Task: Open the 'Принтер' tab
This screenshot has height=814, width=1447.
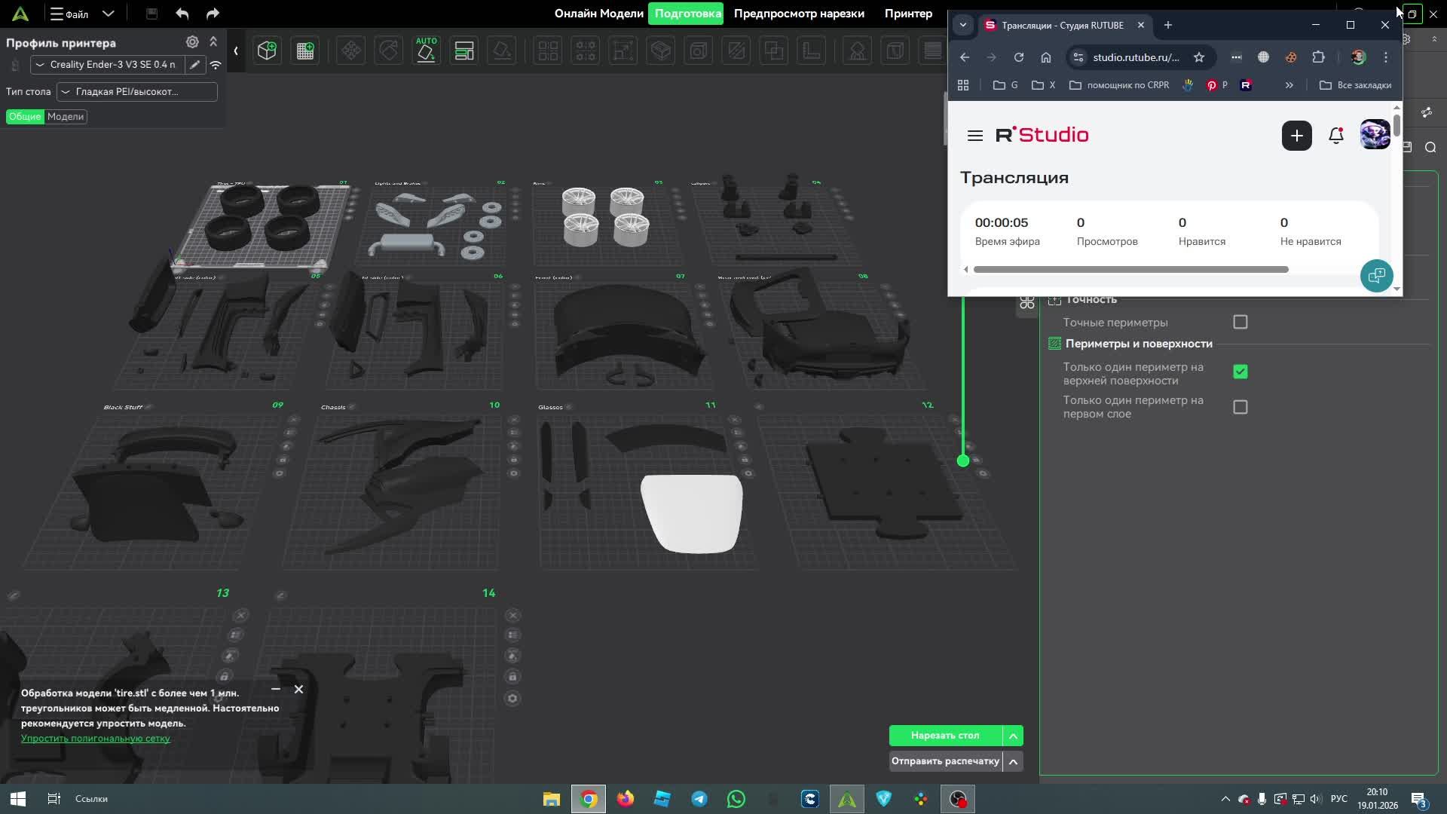Action: 909,14
